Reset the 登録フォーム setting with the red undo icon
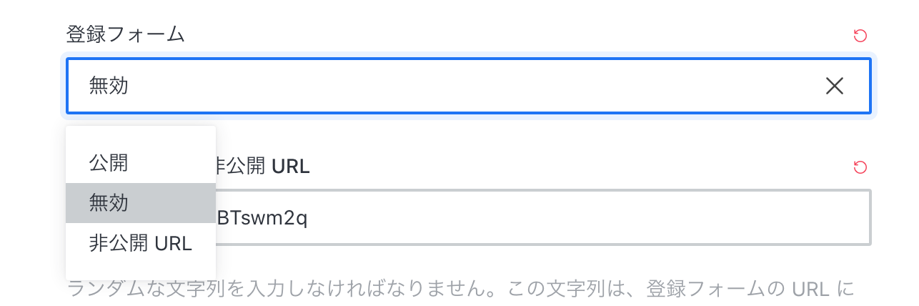This screenshot has height=306, width=919. (x=860, y=35)
